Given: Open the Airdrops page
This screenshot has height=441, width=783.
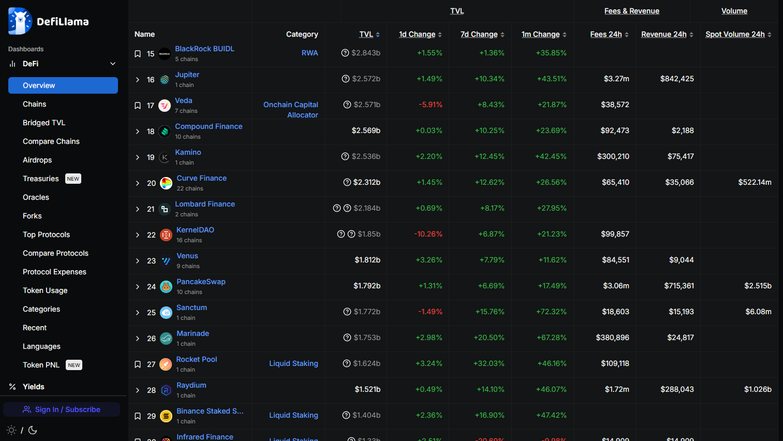Looking at the screenshot, I should 37,160.
